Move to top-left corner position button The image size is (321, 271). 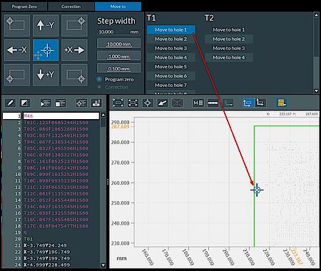[x=17, y=25]
